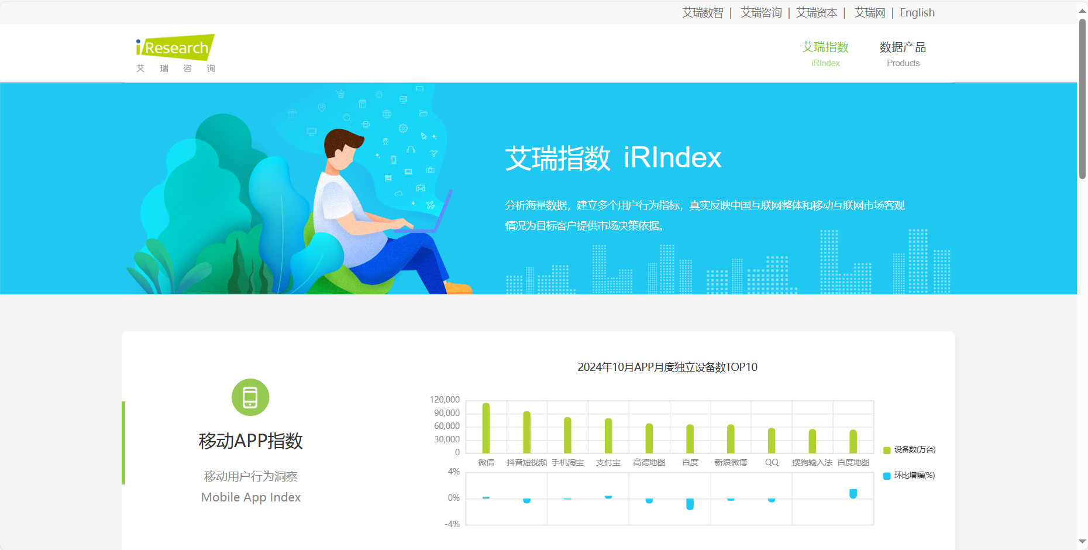Click the 微信 bar in the chart
This screenshot has height=550, width=1088.
click(486, 427)
